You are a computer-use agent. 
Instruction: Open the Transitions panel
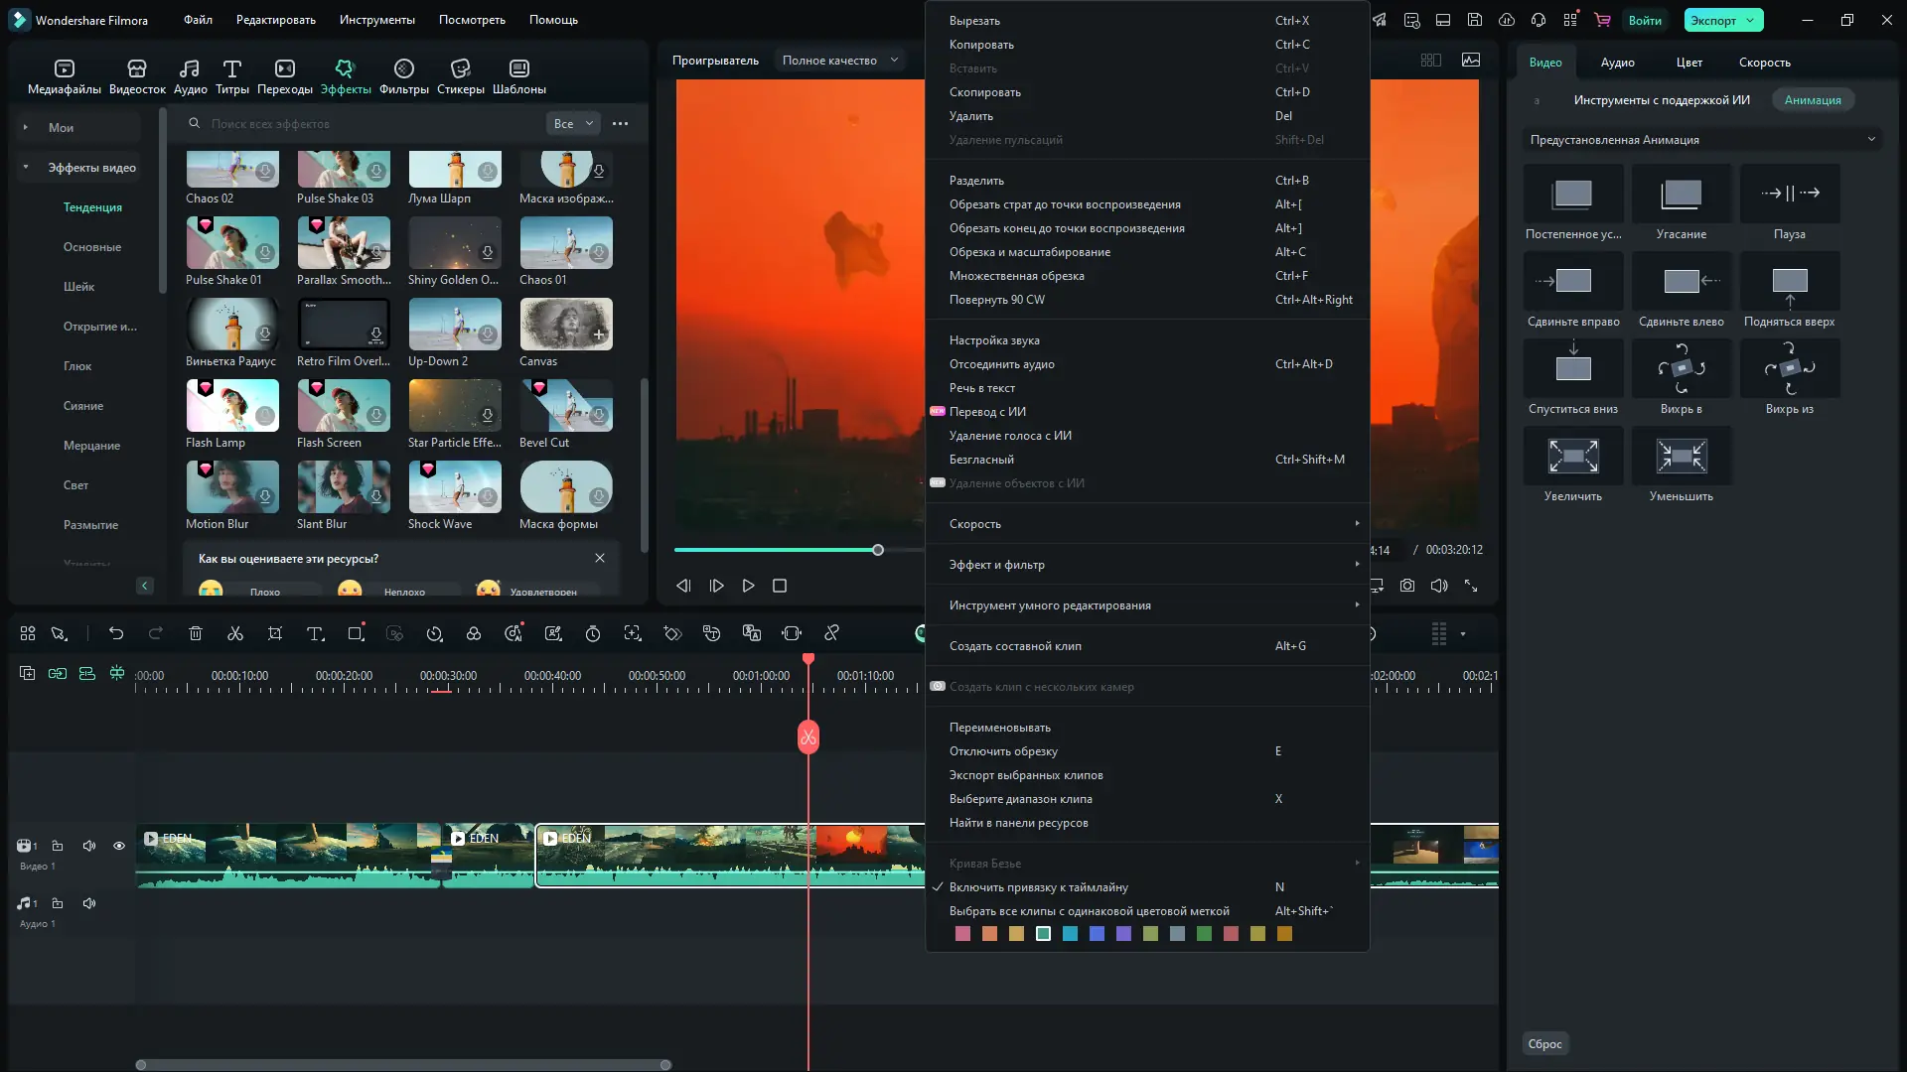click(284, 75)
